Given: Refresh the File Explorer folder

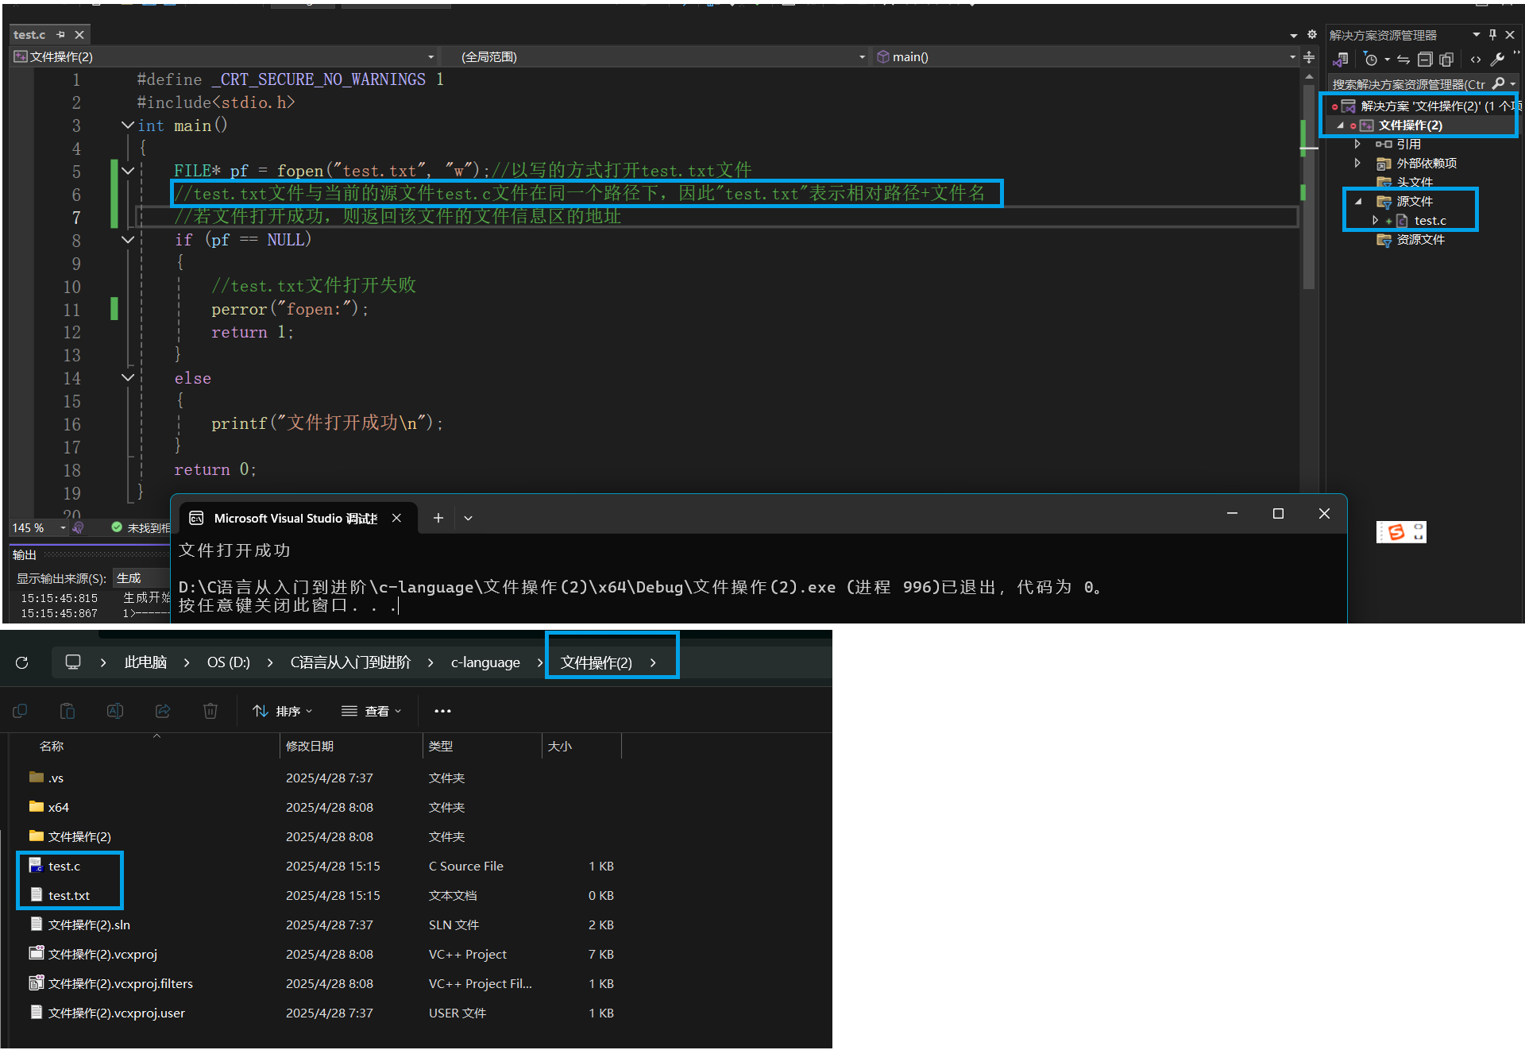Looking at the screenshot, I should [x=22, y=662].
